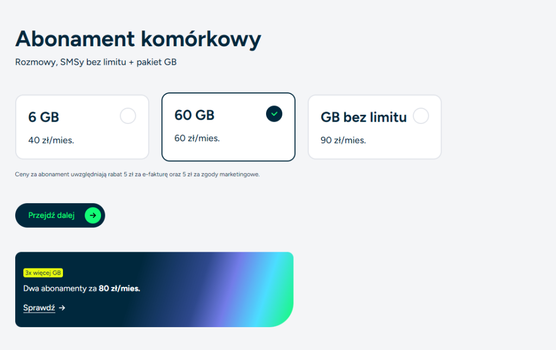This screenshot has width=556, height=350.
Task: Click the yellow 3x więcej GB badge
Action: coord(43,273)
